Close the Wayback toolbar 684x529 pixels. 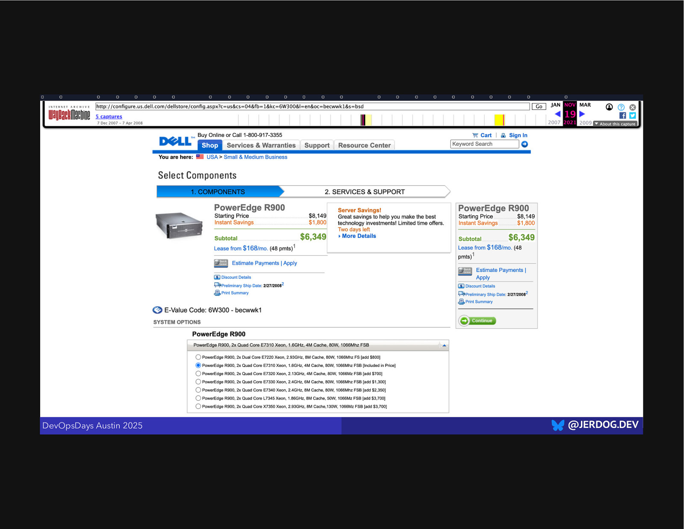coord(633,107)
